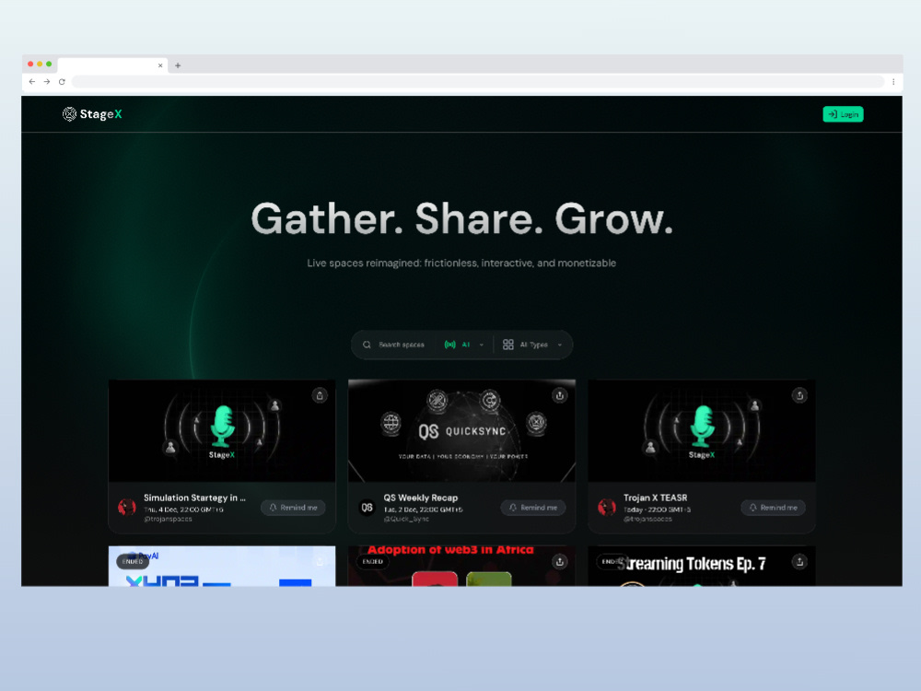The width and height of the screenshot is (921, 691).
Task: Click the browser address bar
Action: (477, 82)
